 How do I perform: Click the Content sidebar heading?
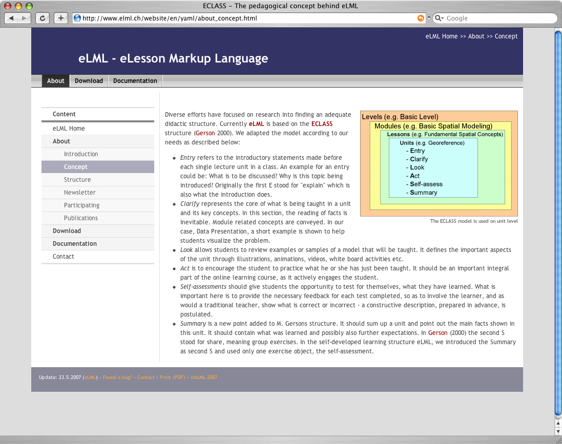click(x=64, y=114)
